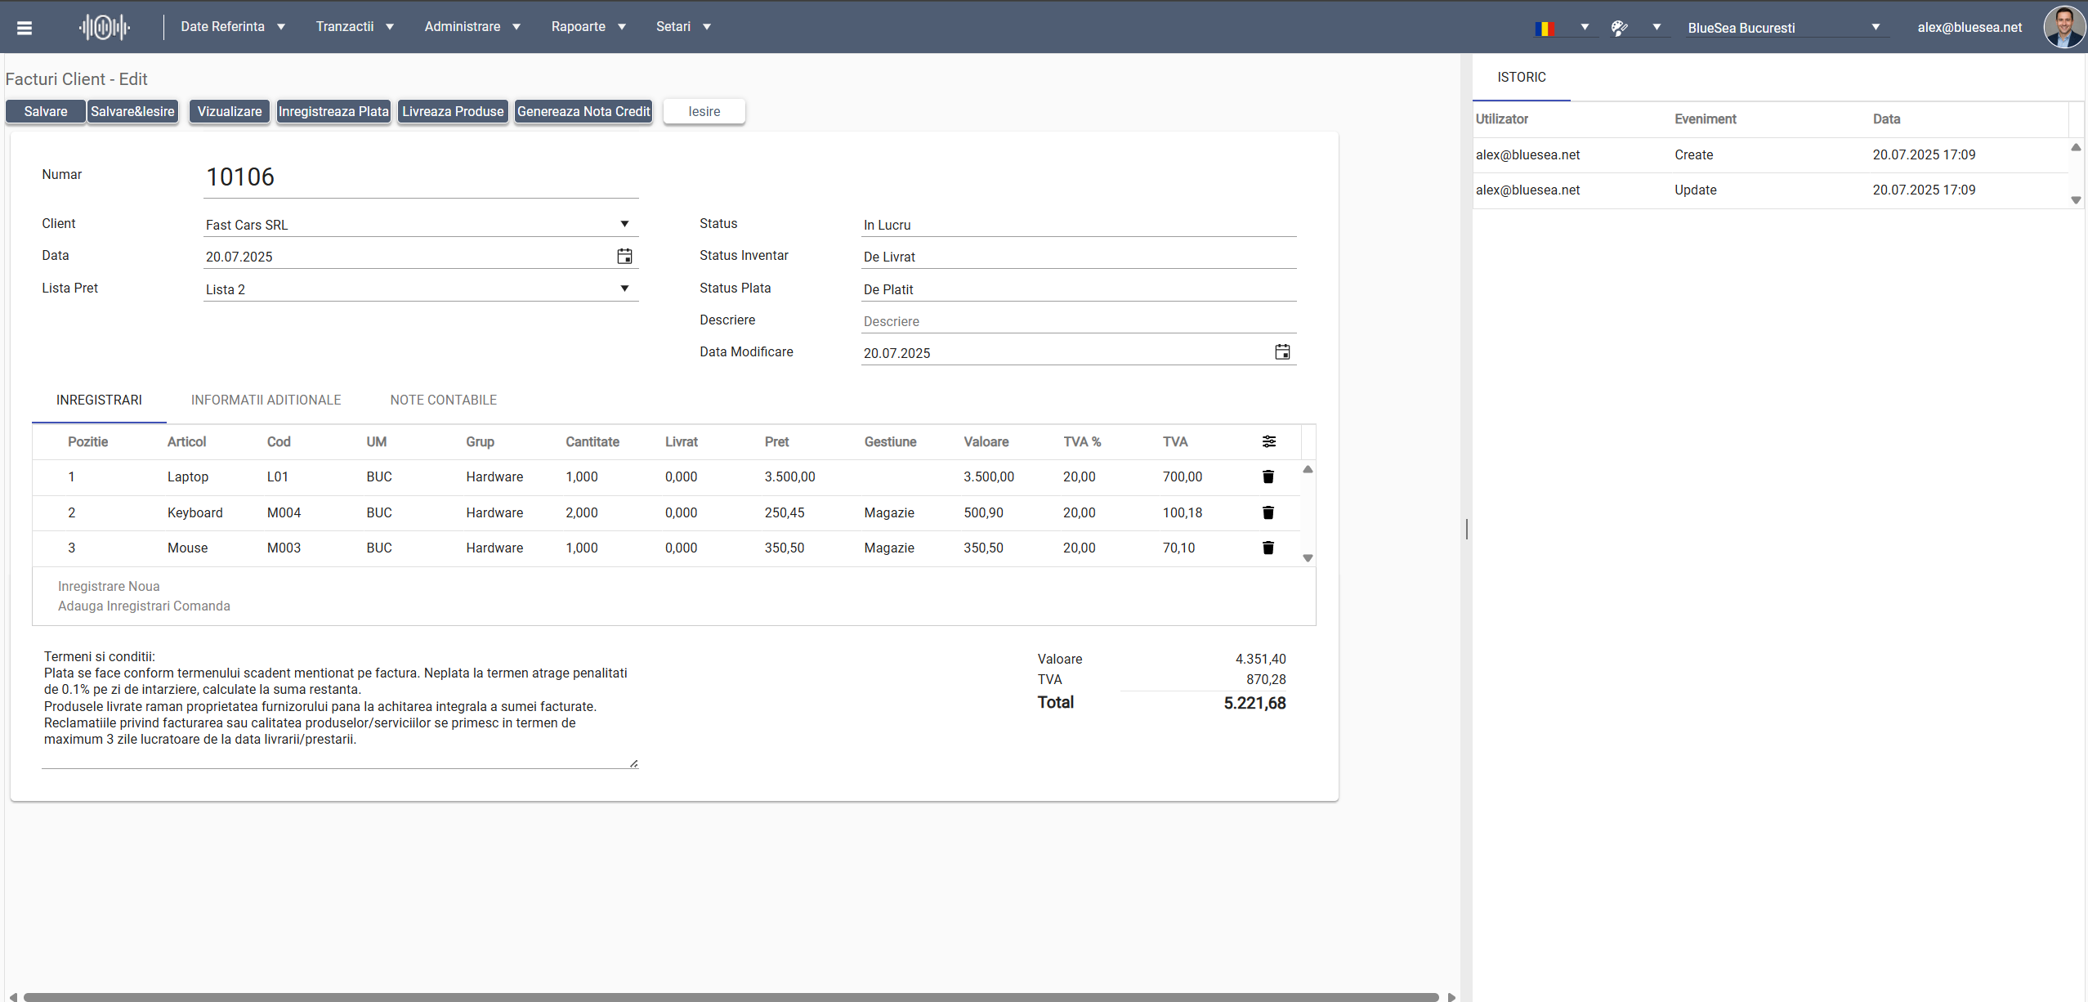Expand the Client dropdown Fast Cars SRL
Viewport: 2088px width, 1002px height.
tap(624, 224)
